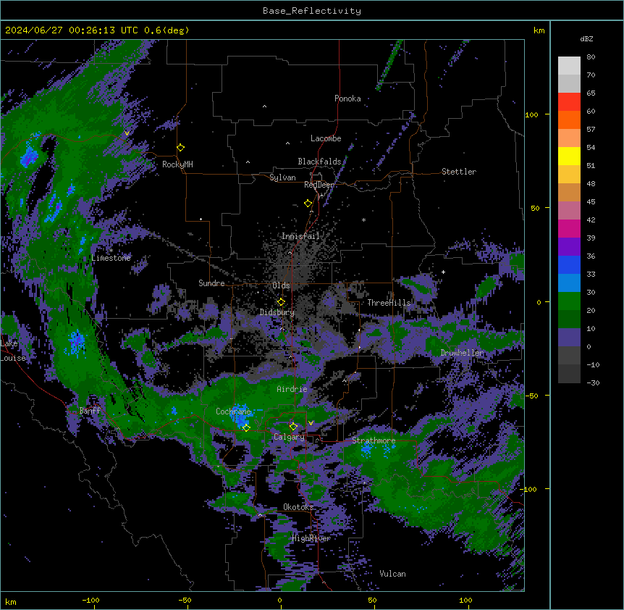This screenshot has height=610, width=624.
Task: Click the Olds town label
Action: (x=281, y=285)
